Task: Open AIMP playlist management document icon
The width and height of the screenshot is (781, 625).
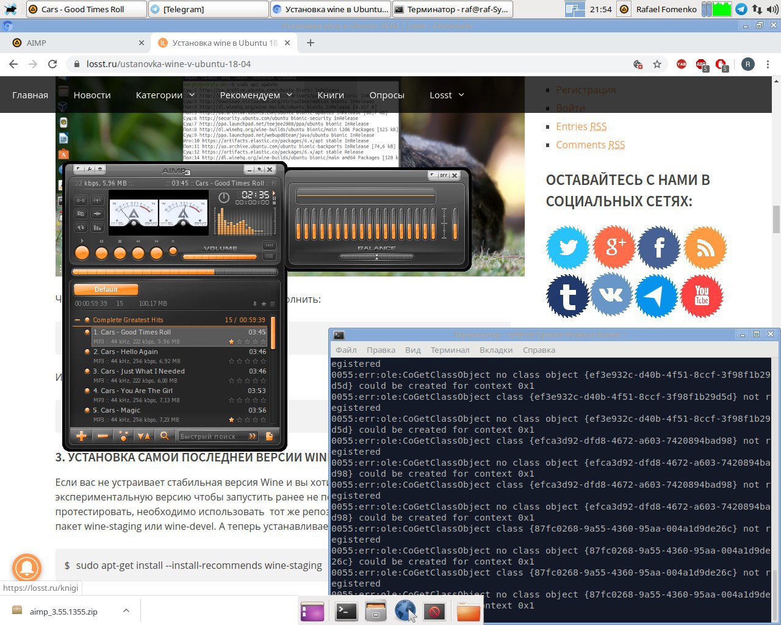Action: 269,436
